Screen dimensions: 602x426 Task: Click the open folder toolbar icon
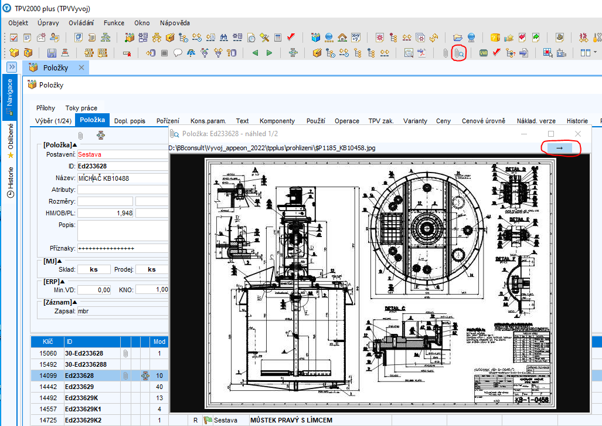pyautogui.click(x=458, y=38)
